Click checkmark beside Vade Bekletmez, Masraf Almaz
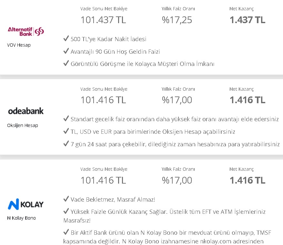This screenshot has width=283, height=245. point(66,199)
